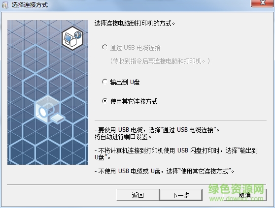
Task: Close the 选择连接方式 dialog with X
Action: click(x=262, y=3)
